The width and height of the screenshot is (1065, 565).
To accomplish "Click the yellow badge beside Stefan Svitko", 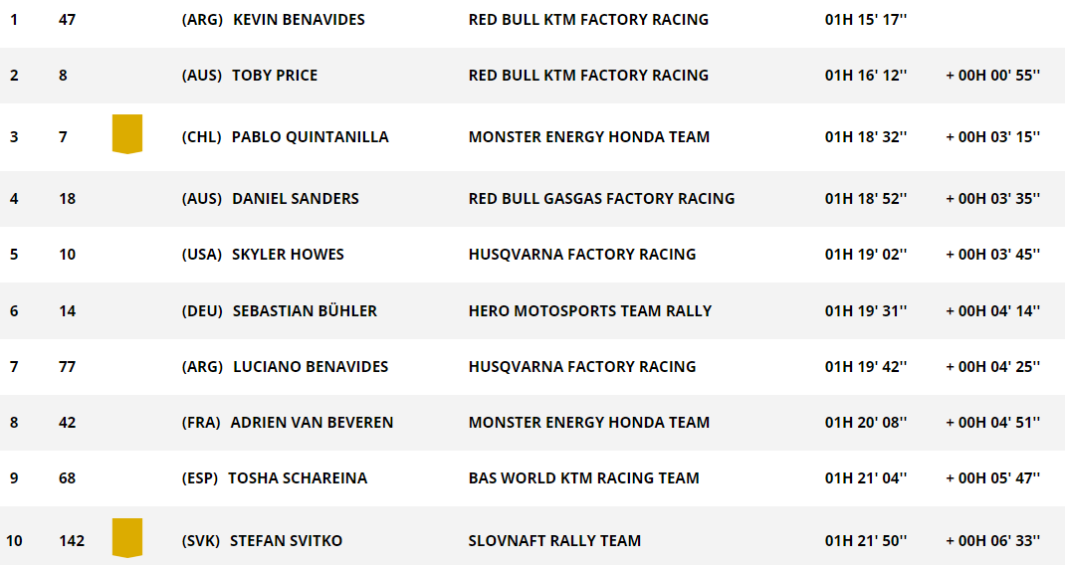I will 127,538.
